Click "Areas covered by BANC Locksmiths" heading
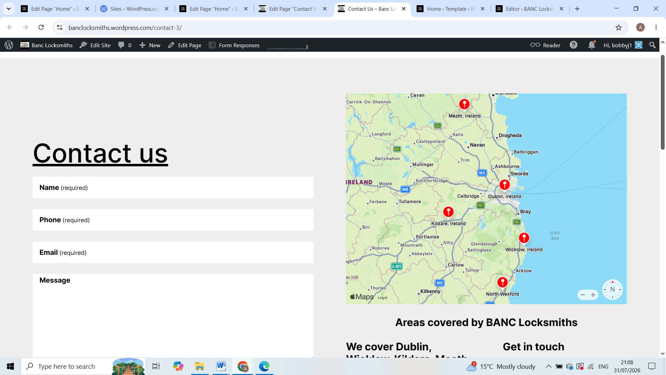 coord(486,322)
